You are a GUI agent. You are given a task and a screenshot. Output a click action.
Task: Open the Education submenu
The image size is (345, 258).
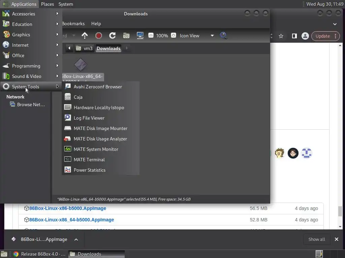(x=31, y=24)
